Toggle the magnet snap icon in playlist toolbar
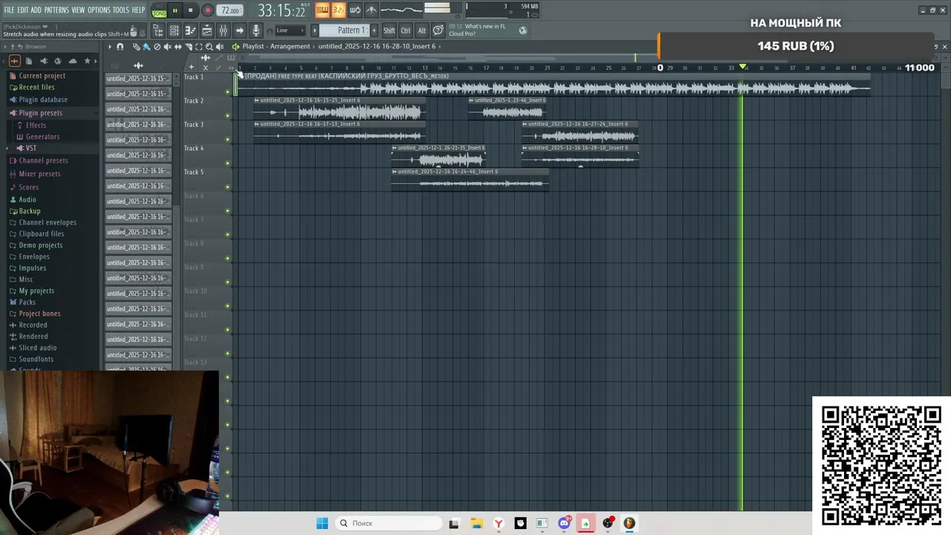Viewport: 951px width, 535px height. click(x=120, y=47)
